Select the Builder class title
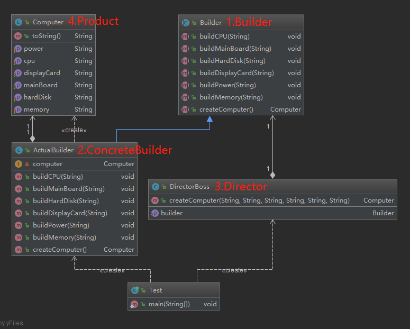The width and height of the screenshot is (410, 329). [x=211, y=23]
